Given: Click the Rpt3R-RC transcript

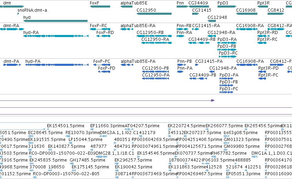Looking at the screenshot, I should (262, 43).
